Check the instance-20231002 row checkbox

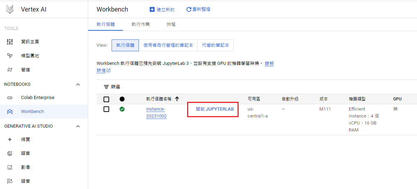(106, 109)
